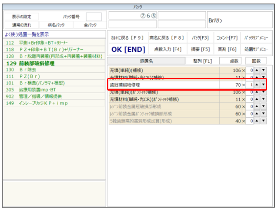The width and height of the screenshot is (278, 210).
Task: Click down arrow on ｳ蝕歯無痛的窩洞形成加算 row
Action: (x=263, y=121)
